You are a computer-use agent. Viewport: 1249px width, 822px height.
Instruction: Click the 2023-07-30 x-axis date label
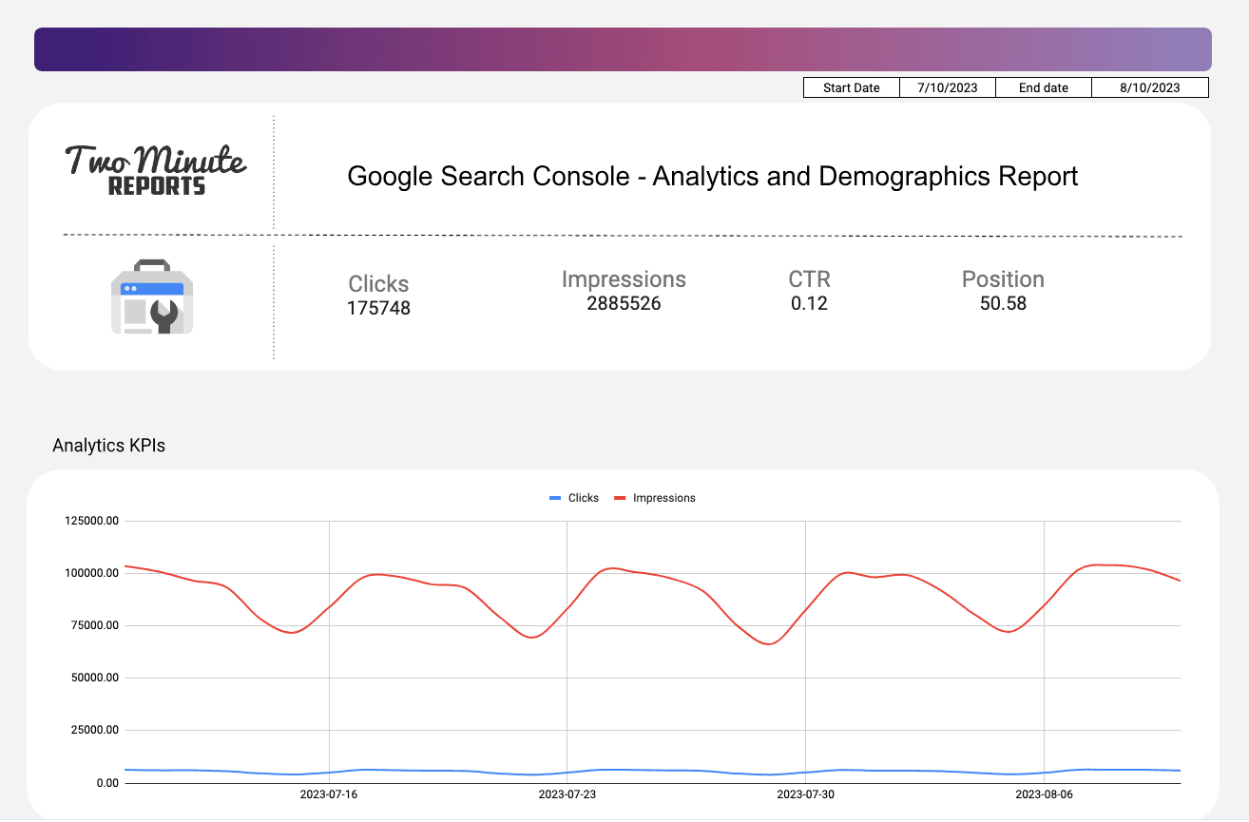[806, 794]
